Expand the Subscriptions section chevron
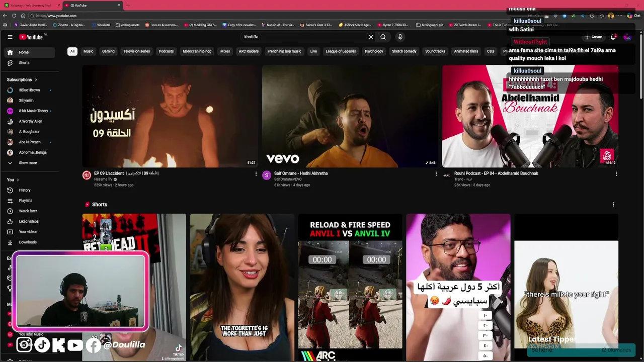Viewport: 644px width, 362px height. pos(36,80)
